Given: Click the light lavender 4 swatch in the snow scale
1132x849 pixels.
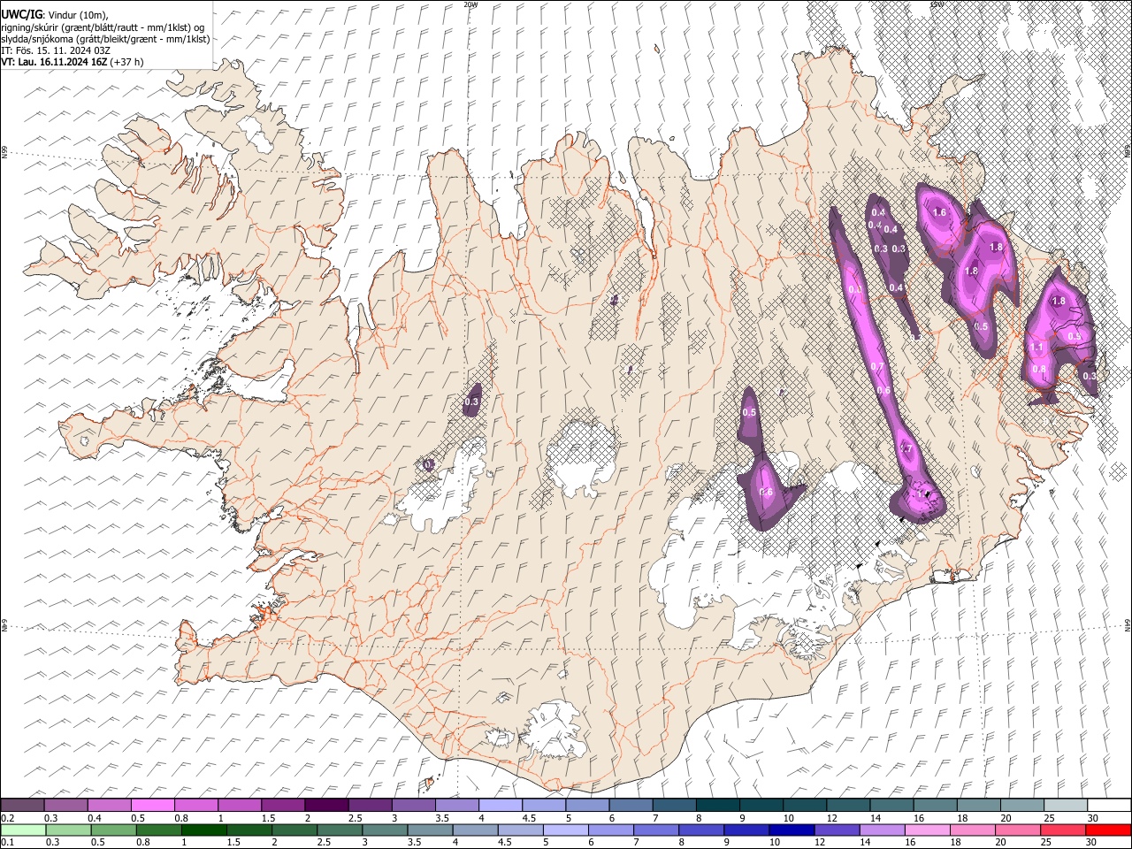Looking at the screenshot, I should (x=500, y=805).
